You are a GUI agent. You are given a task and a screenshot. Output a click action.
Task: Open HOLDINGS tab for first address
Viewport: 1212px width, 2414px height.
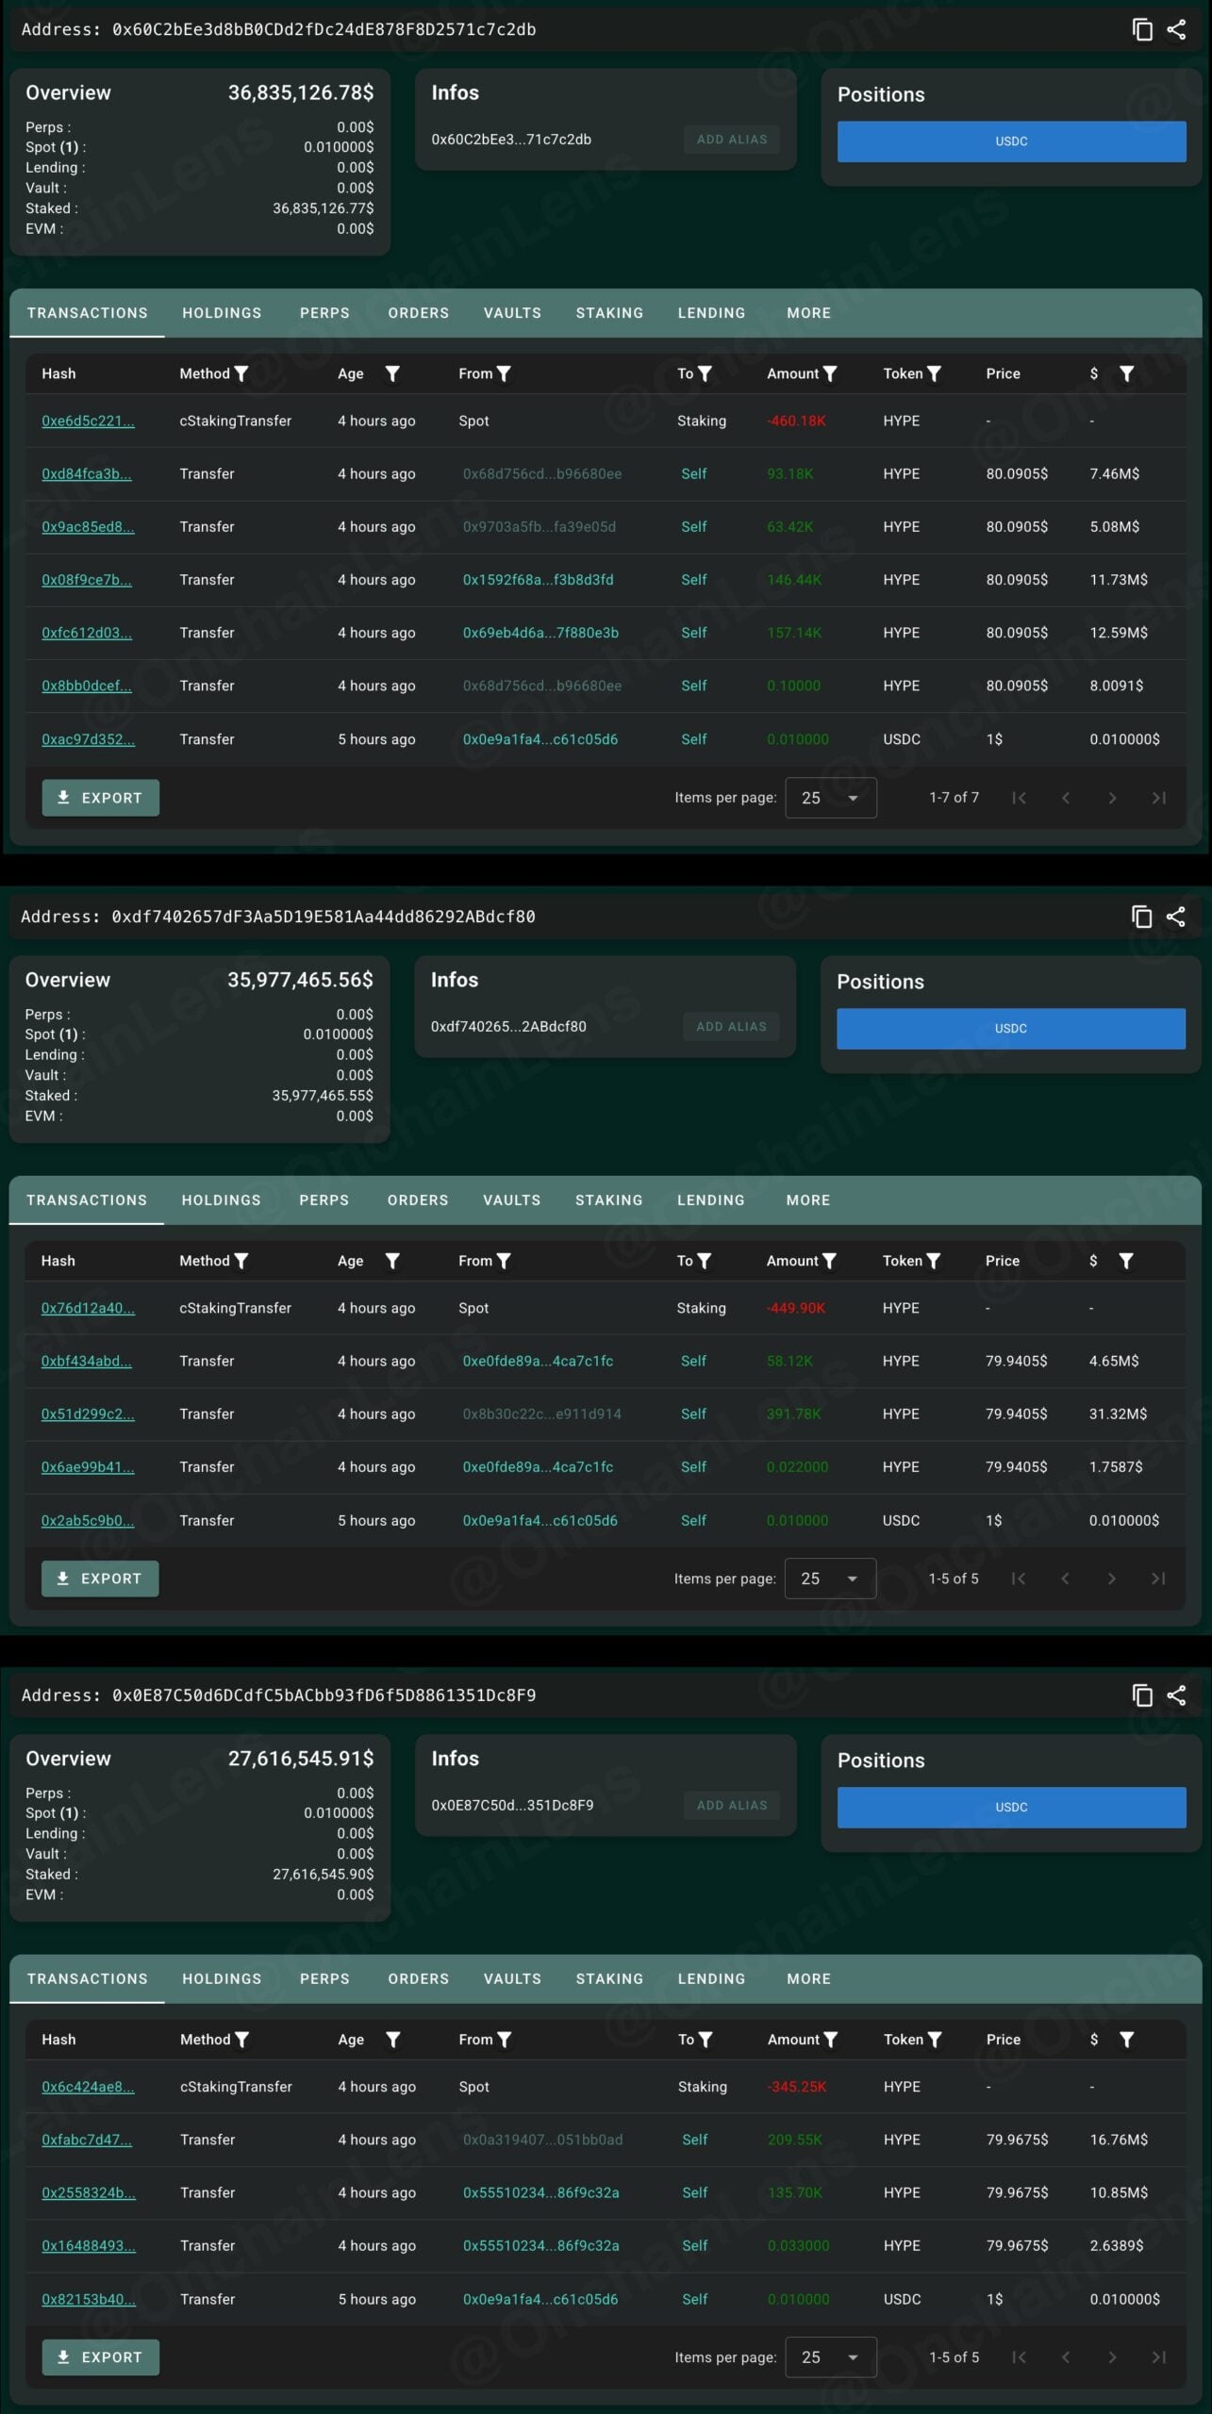[x=222, y=313]
